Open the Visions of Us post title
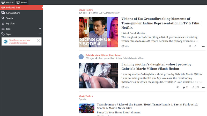207x116 pixels. 161,23
